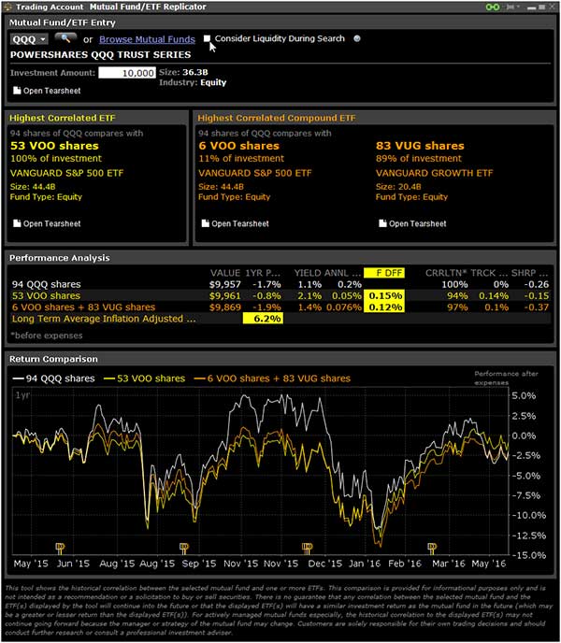Screen dimensions: 561x643
Task: Select 6 VOO + 83 VUG shares row
Action: coord(279,307)
